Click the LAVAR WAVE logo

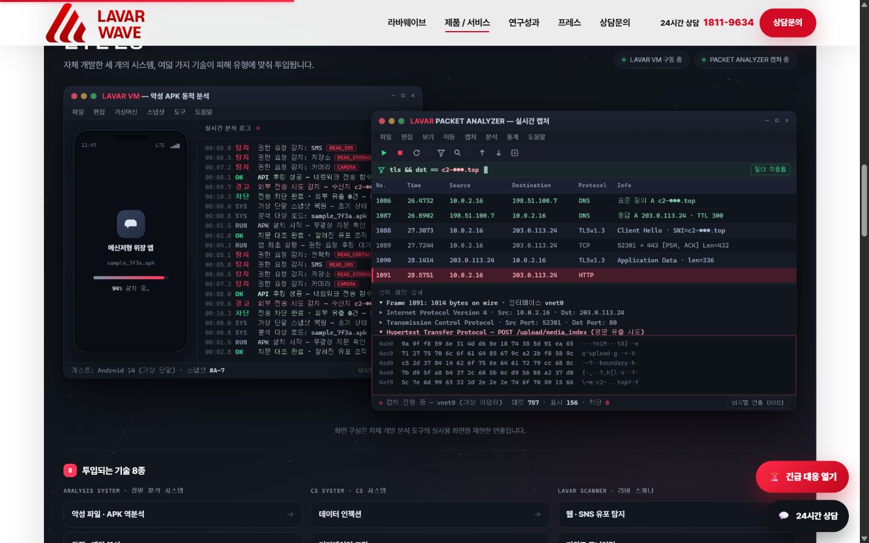(x=96, y=23)
